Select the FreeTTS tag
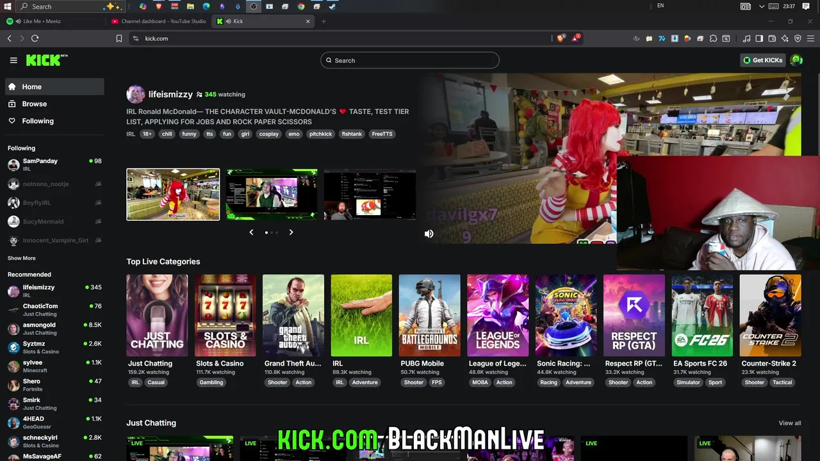The image size is (820, 461). [x=382, y=134]
